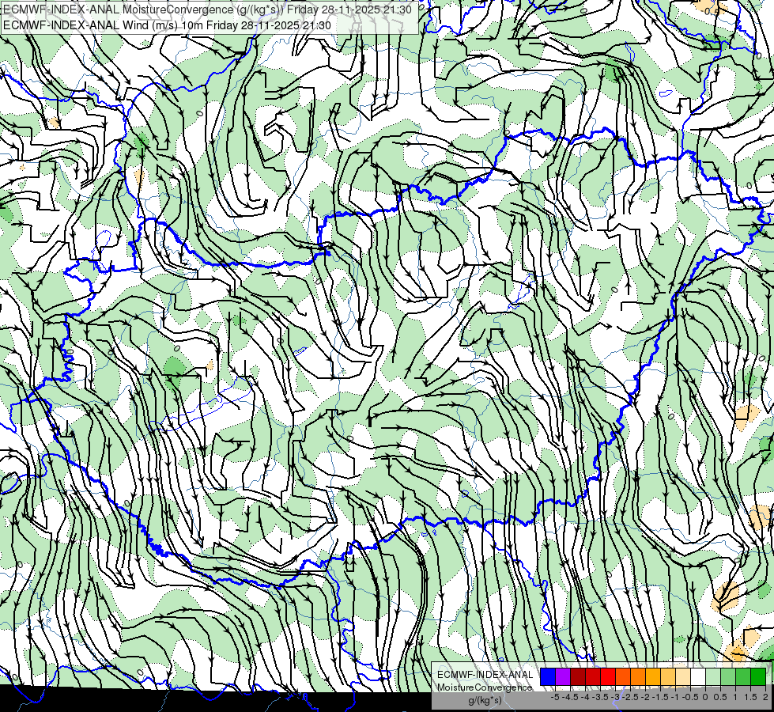Click the MoistureConvergence title line at top
The image size is (774, 712).
coord(207,9)
